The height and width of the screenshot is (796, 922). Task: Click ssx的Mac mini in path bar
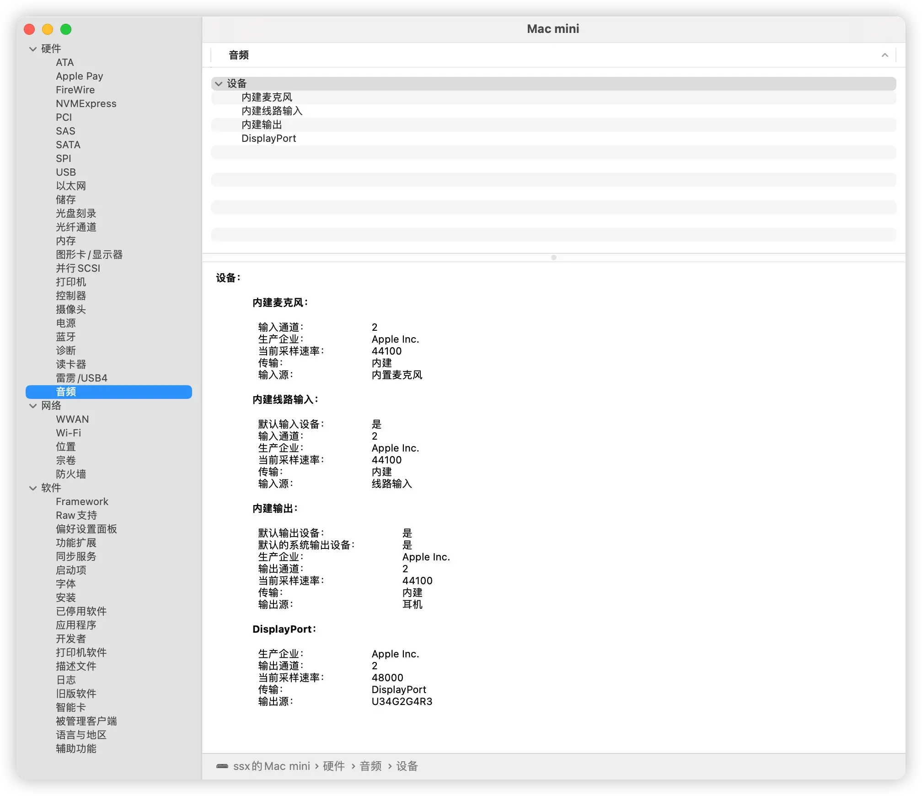click(x=272, y=766)
